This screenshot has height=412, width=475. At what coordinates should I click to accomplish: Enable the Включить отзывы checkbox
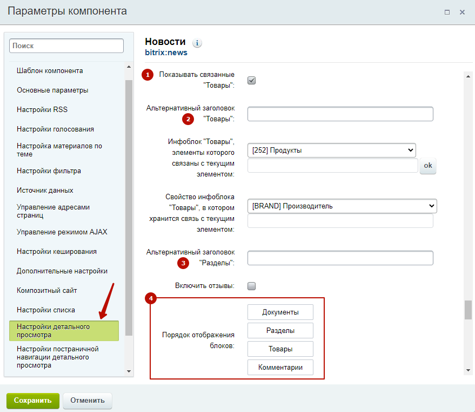251,286
